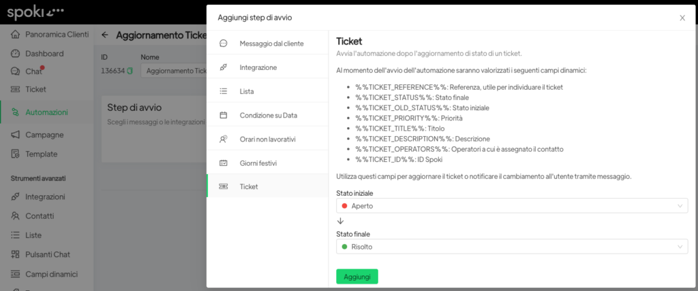Open the Stato finale dropdown
Viewport: 698px width, 291px height.
click(x=511, y=247)
